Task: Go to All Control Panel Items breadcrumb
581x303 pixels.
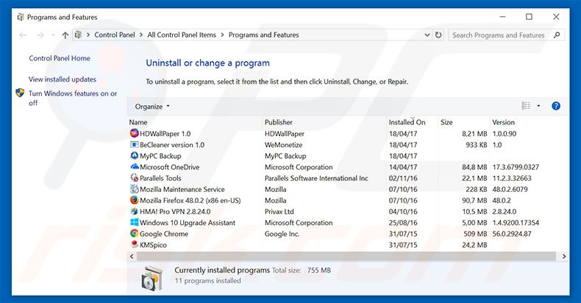Action: coord(182,35)
